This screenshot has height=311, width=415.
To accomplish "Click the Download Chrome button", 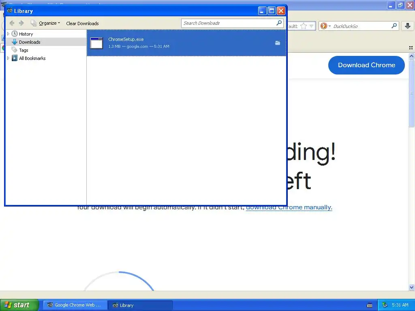I will [x=366, y=65].
